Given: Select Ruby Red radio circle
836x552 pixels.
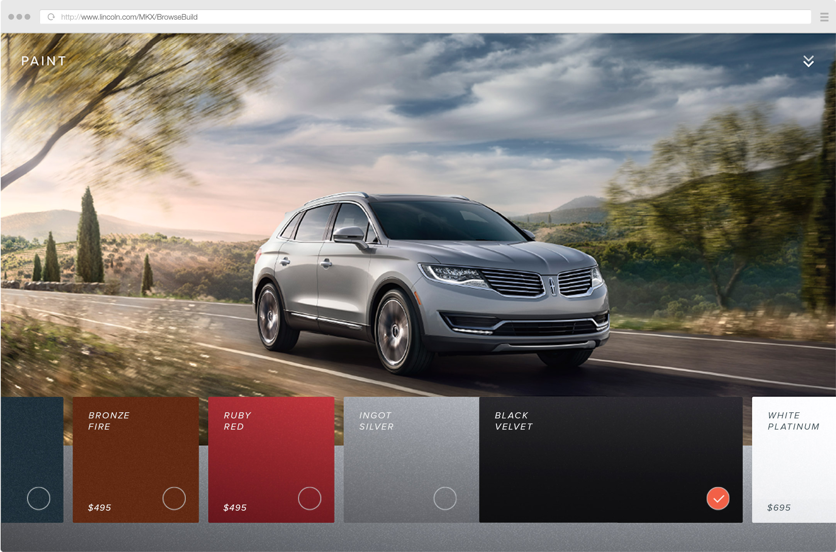Looking at the screenshot, I should coord(310,498).
